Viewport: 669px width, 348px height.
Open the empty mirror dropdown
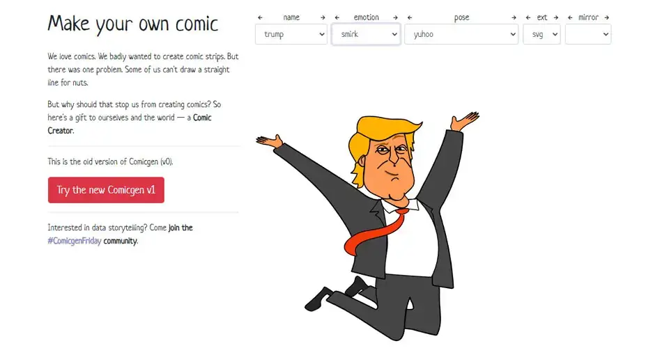(588, 34)
